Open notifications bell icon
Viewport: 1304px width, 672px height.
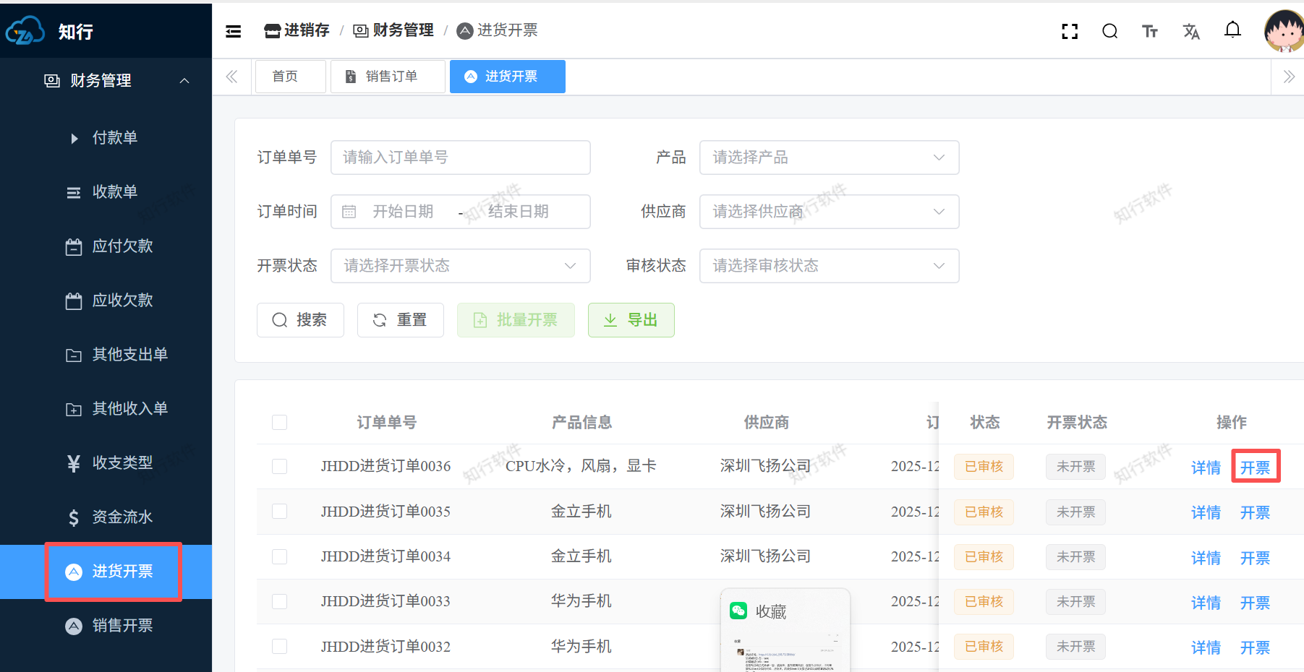pyautogui.click(x=1232, y=30)
